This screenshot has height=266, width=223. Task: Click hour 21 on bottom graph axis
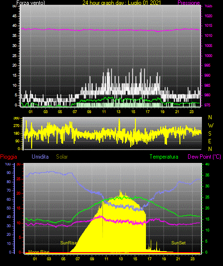[178, 259]
